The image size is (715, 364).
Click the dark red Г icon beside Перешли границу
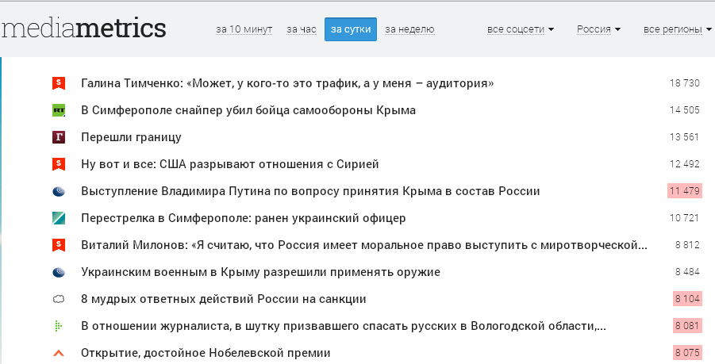[x=58, y=137]
